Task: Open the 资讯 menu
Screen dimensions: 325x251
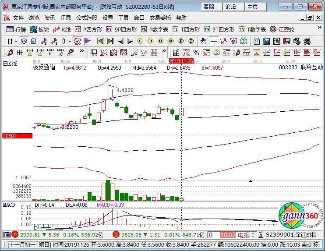Action: click(x=50, y=18)
